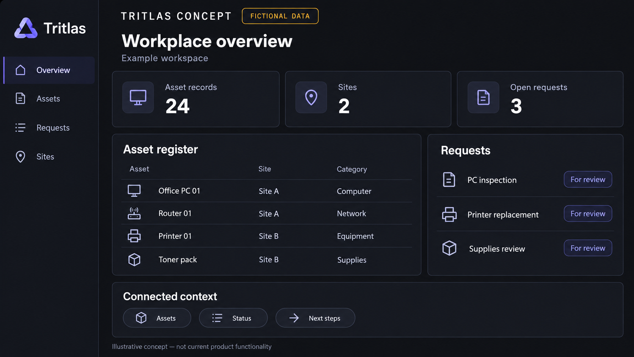Click the Computer category cell
The width and height of the screenshot is (634, 357).
354,191
